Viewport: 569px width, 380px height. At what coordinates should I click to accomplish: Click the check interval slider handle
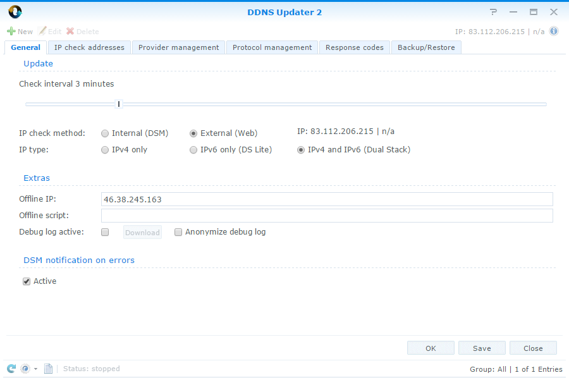click(x=119, y=104)
